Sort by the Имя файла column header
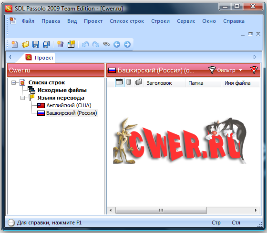Image resolution: width=267 pixels, height=233 pixels. [241, 83]
